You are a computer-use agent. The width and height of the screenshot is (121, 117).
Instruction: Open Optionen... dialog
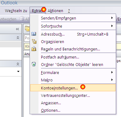pos(73,110)
